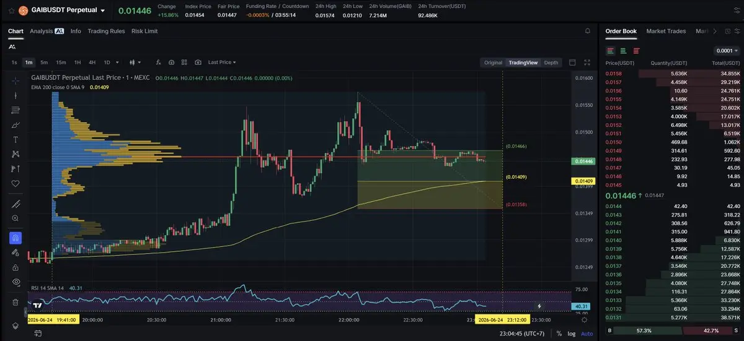Hide all drawings with eye icon
744x341 pixels.
pyautogui.click(x=15, y=282)
